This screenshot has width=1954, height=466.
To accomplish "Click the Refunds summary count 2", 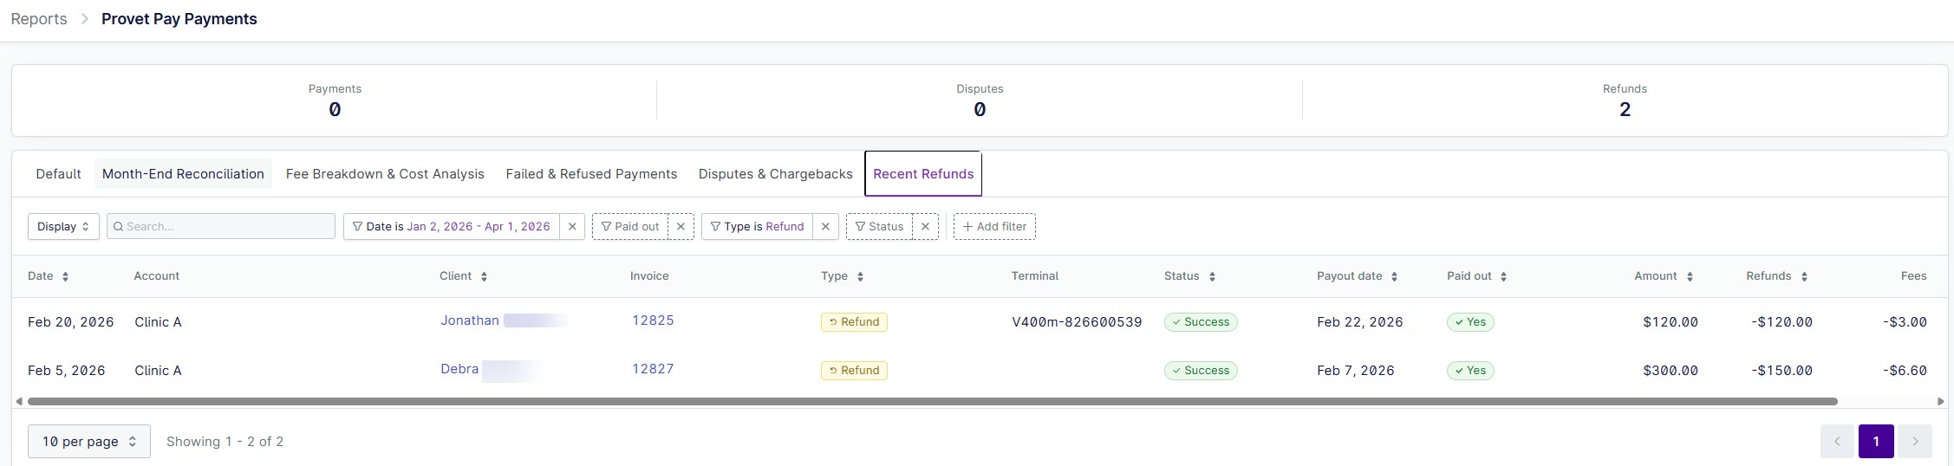I will (x=1625, y=110).
